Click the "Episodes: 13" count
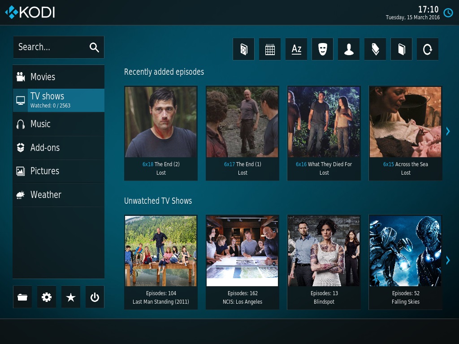The image size is (459, 344). pos(324,293)
